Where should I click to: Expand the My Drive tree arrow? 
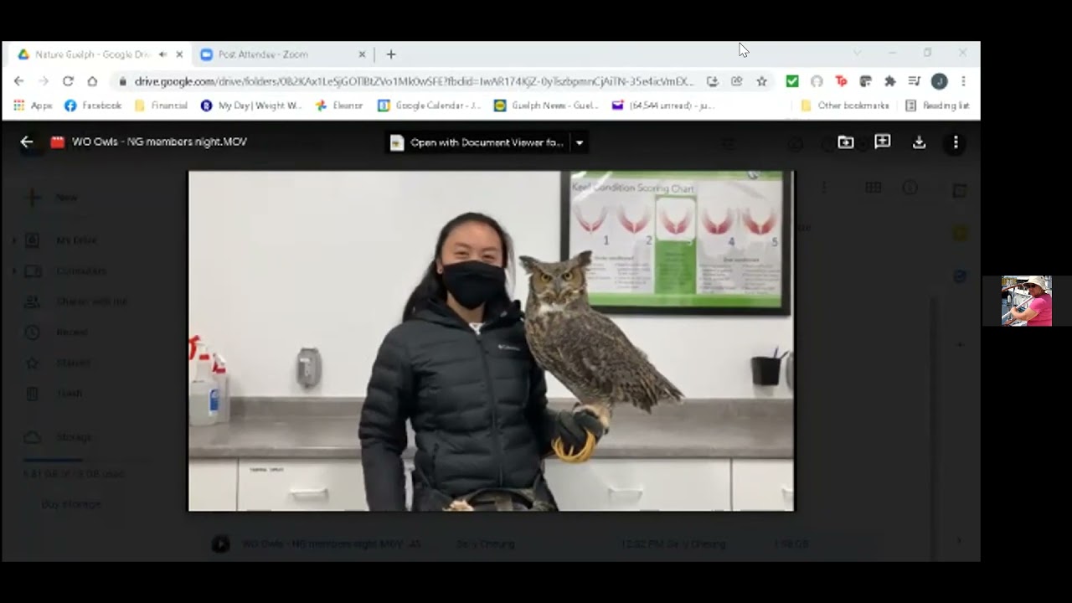click(13, 240)
